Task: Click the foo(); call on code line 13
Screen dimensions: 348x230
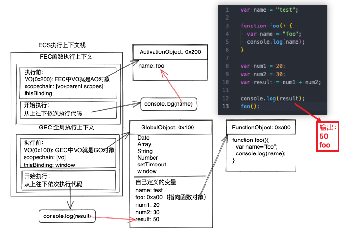Action: (x=250, y=106)
